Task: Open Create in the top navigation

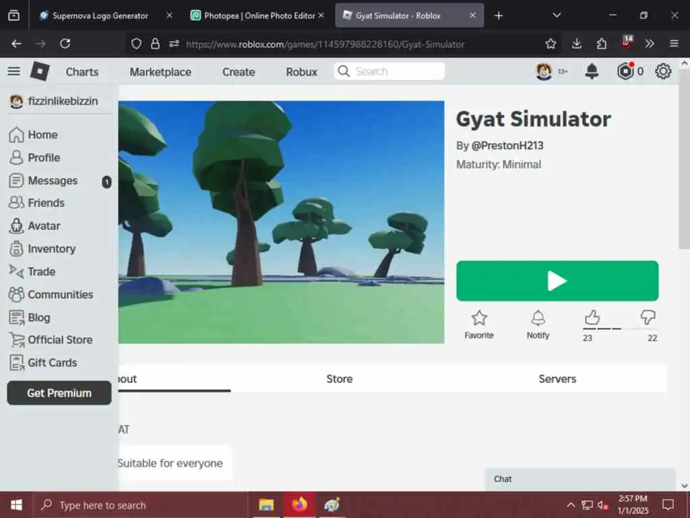Action: click(239, 71)
